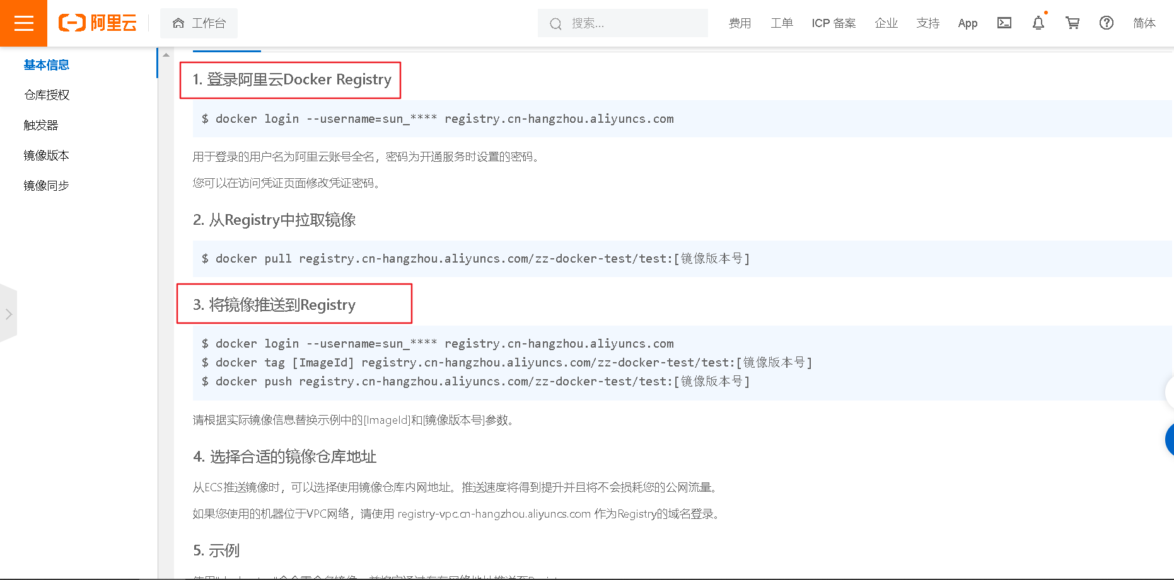Open the ICP 备案 link

pos(834,23)
